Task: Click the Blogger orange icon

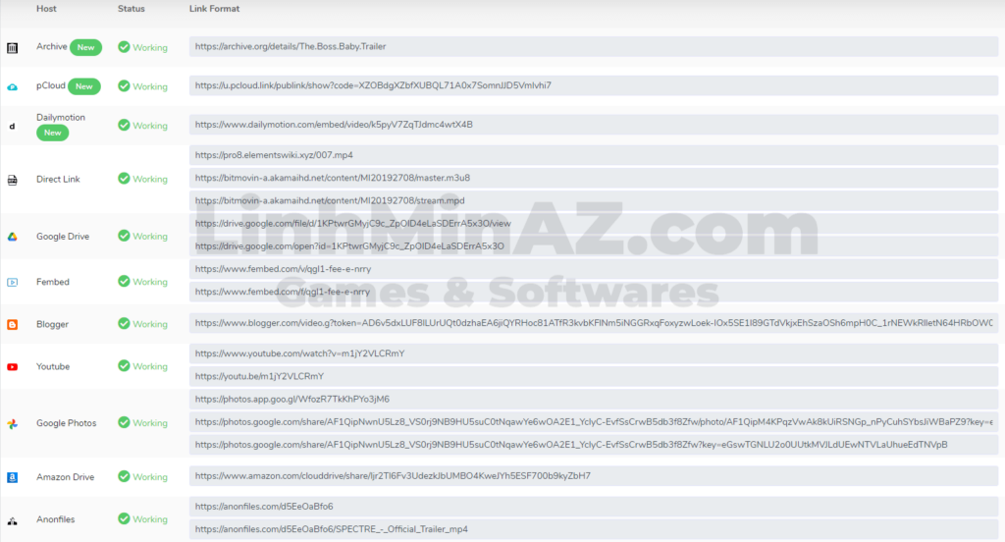Action: [12, 325]
